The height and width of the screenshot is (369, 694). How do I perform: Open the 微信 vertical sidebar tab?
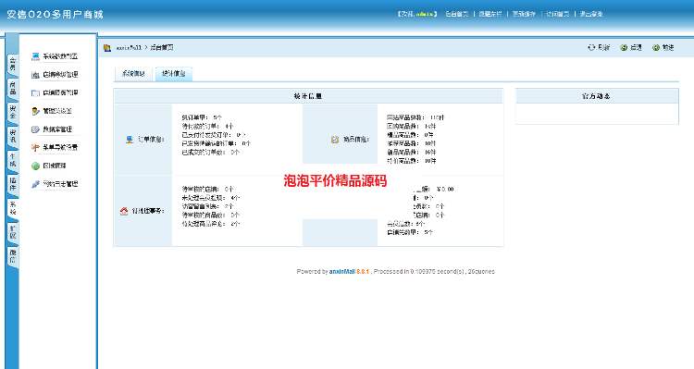point(12,257)
